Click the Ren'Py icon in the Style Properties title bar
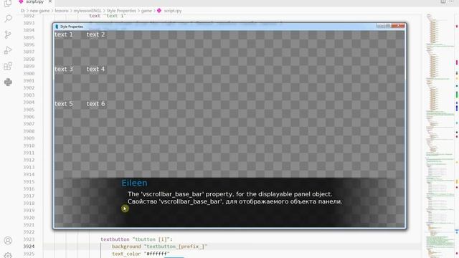 [x=57, y=27]
